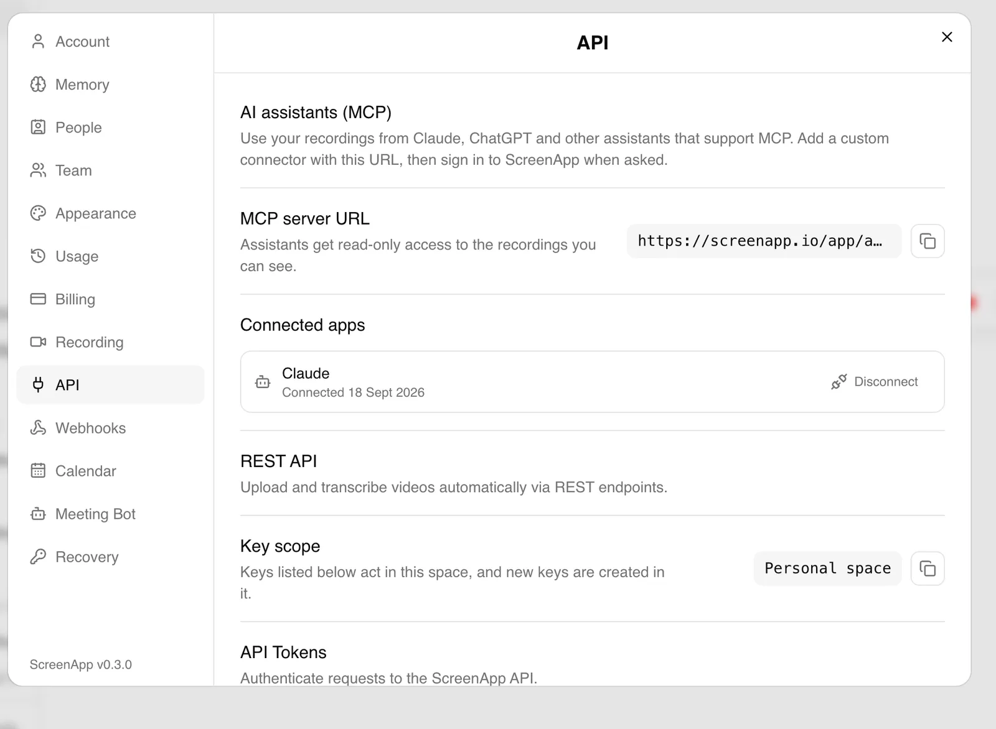Click the 'REST API' heading
This screenshot has height=729, width=996.
coord(278,461)
